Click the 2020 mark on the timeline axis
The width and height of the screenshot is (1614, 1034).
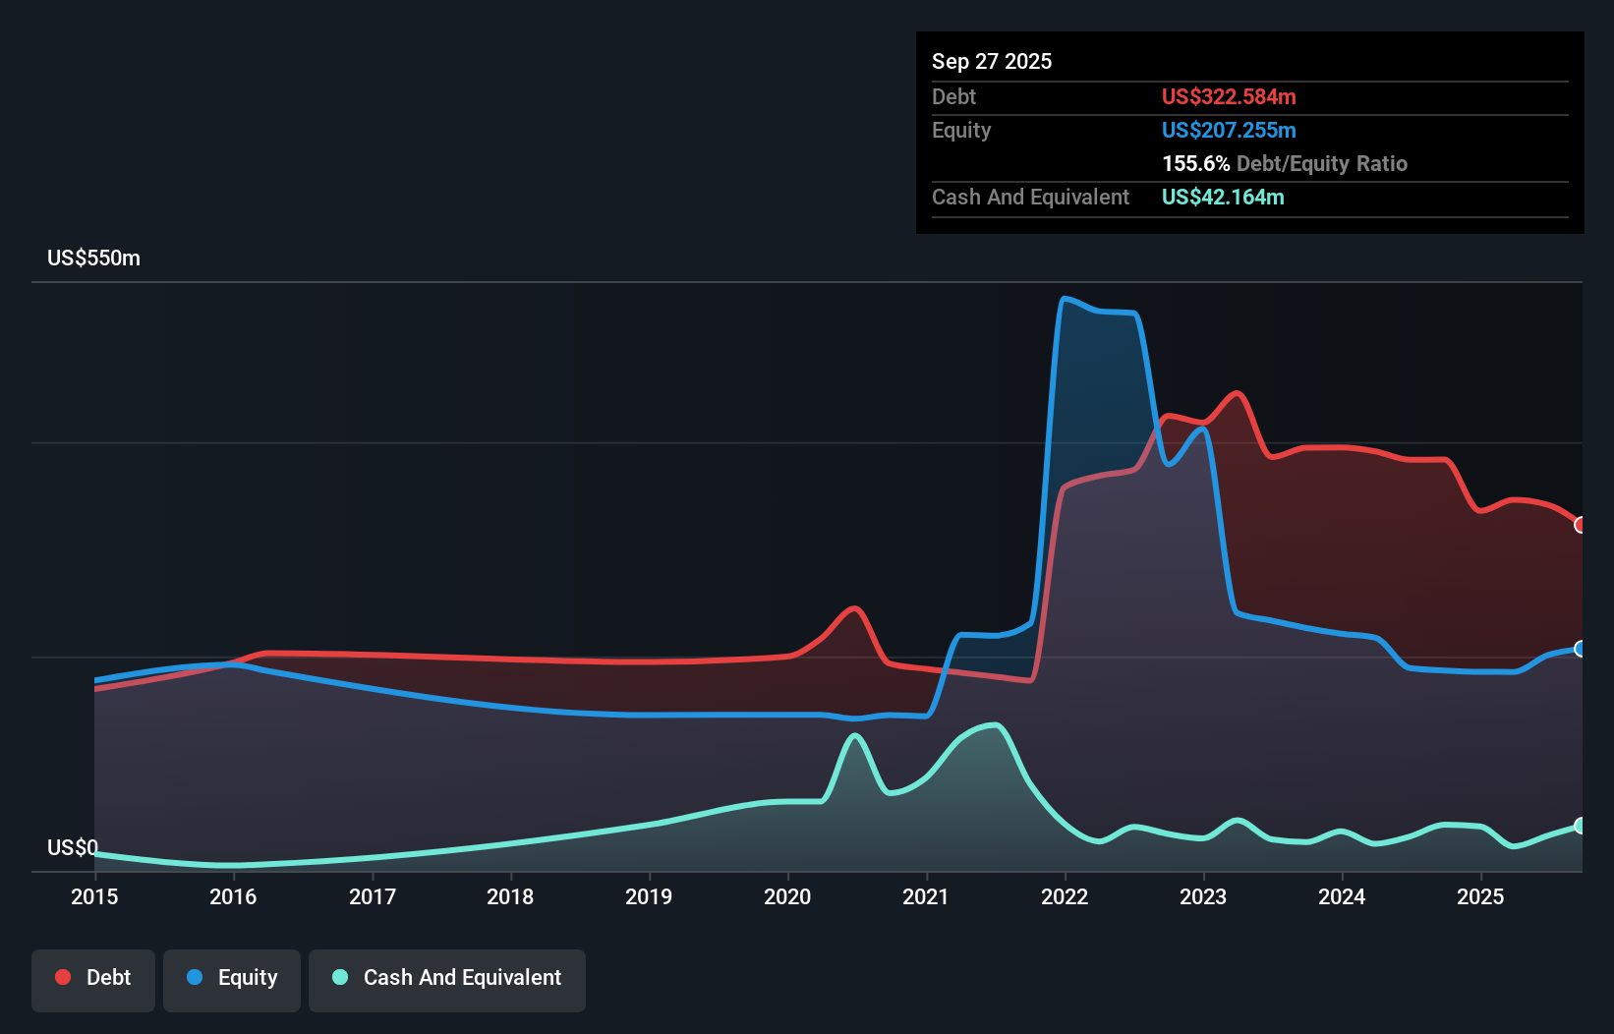787,897
